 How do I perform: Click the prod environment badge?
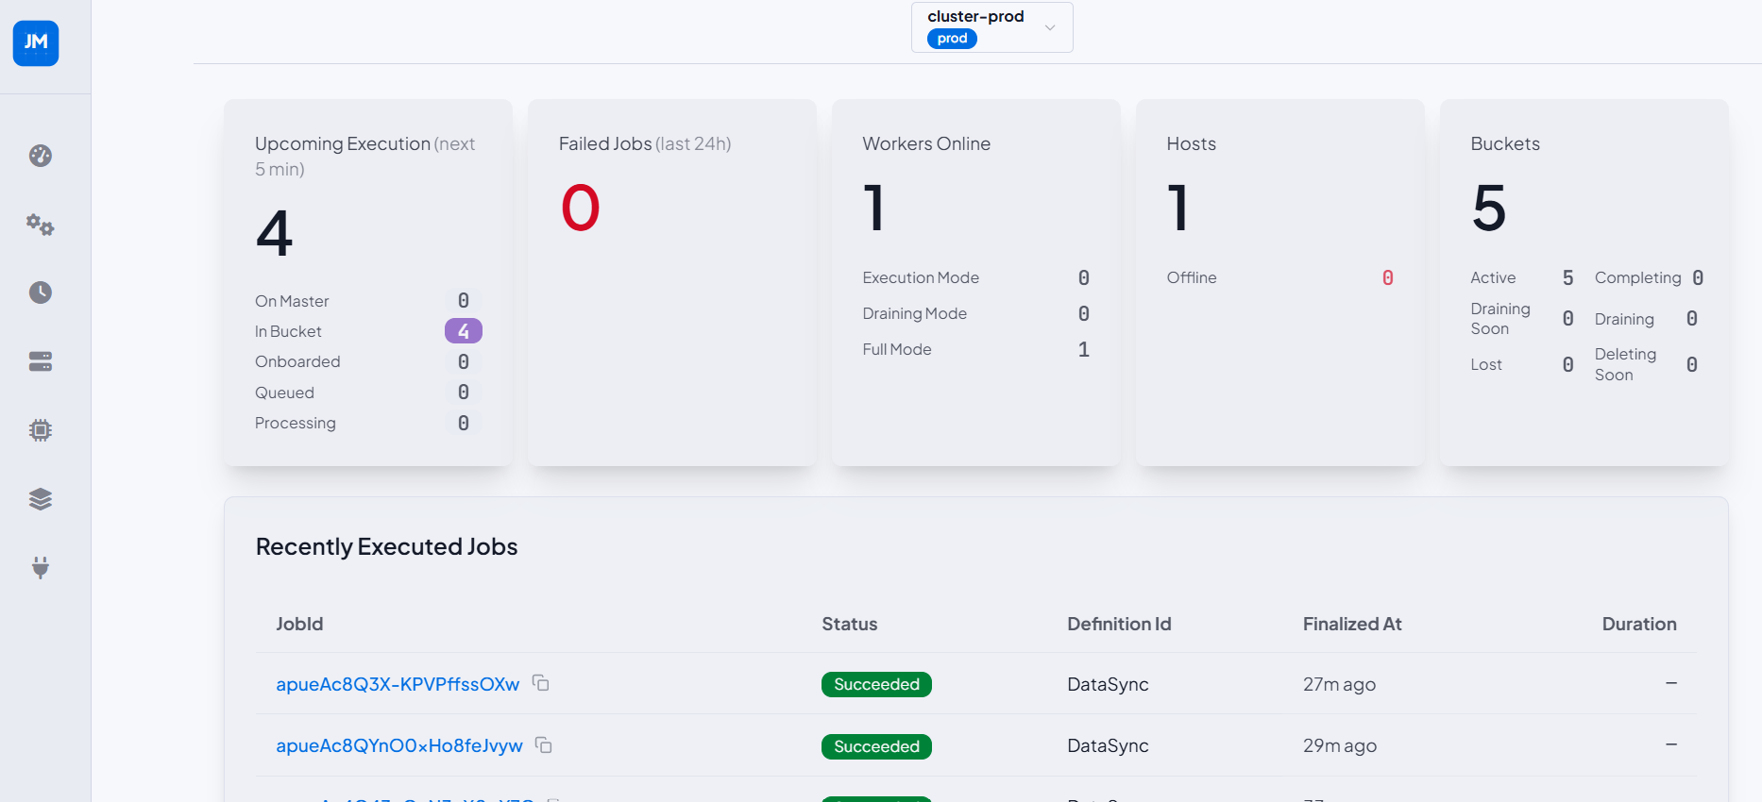point(952,39)
